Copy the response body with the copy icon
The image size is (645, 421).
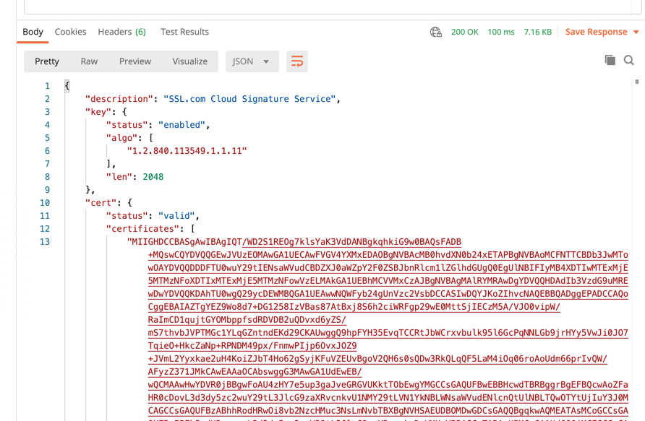(x=610, y=61)
